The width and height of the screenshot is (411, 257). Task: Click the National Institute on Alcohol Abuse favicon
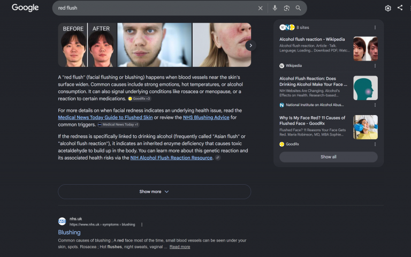point(282,105)
